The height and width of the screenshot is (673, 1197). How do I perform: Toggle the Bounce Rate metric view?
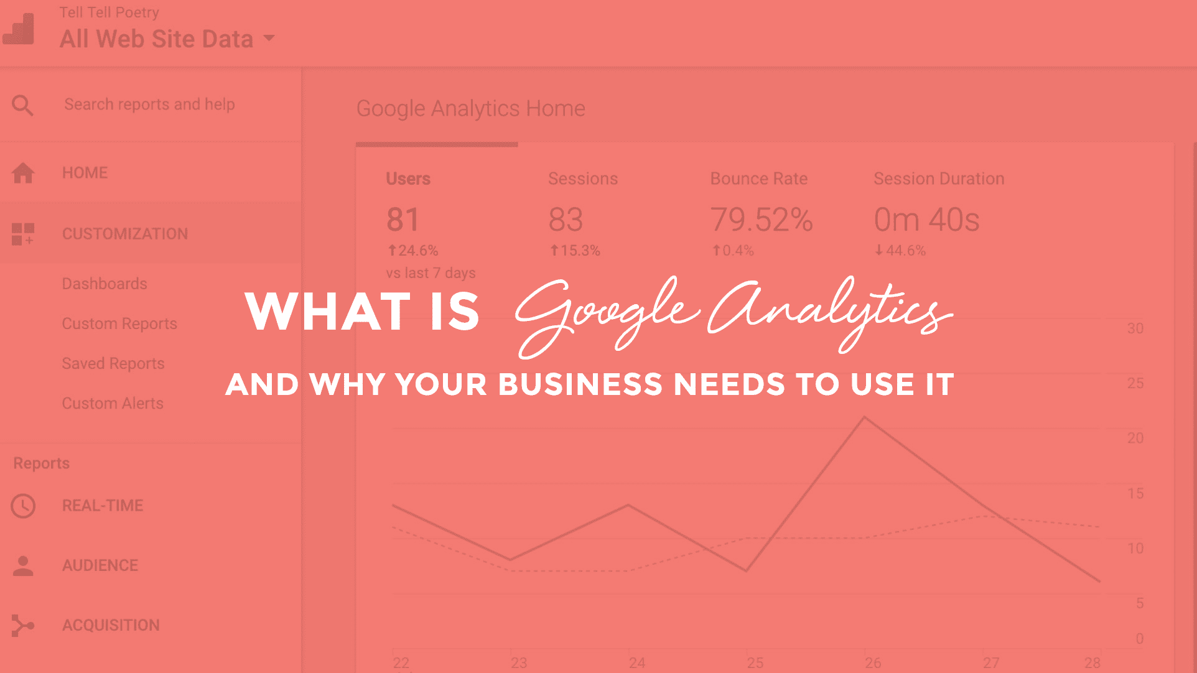[757, 179]
